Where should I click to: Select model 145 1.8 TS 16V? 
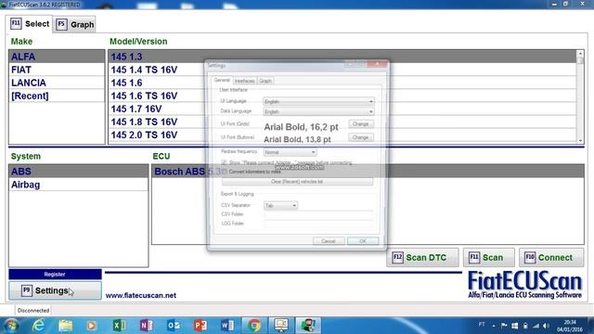[342, 122]
